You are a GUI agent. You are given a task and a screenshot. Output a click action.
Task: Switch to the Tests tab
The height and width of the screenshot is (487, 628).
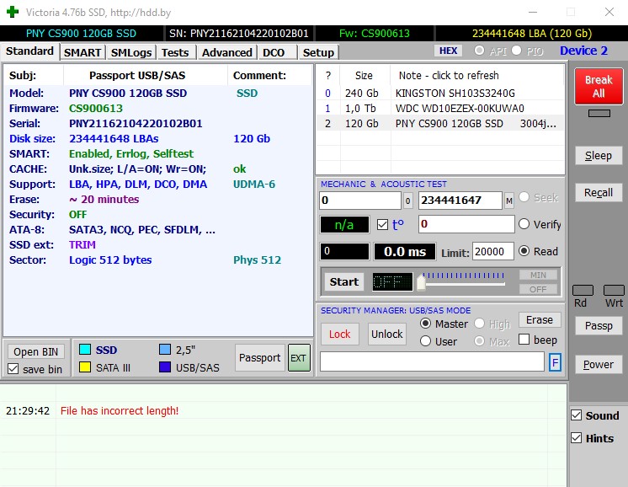(x=175, y=52)
